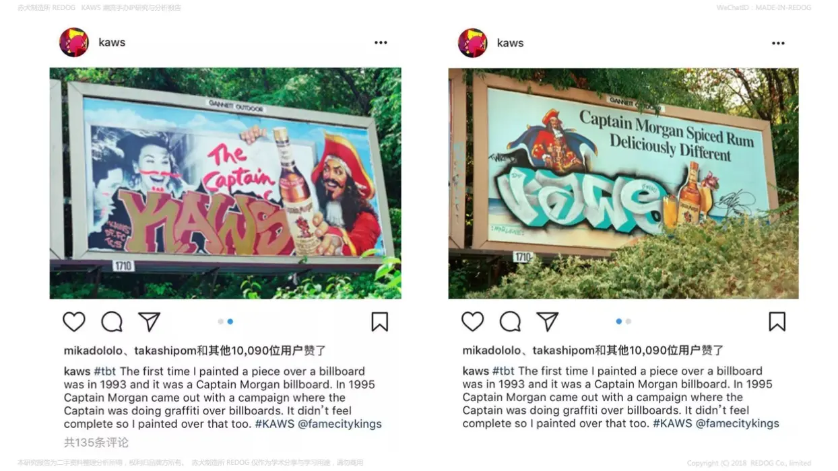Like the right kaws post with heart icon
Screen dimensions: 838x471
coord(472,322)
